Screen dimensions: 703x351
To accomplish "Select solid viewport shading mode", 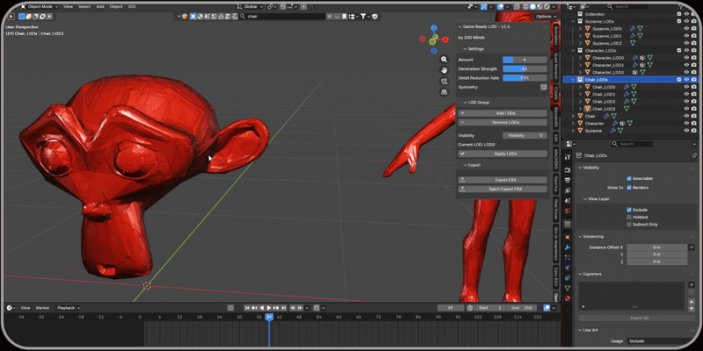I will tap(533, 7).
